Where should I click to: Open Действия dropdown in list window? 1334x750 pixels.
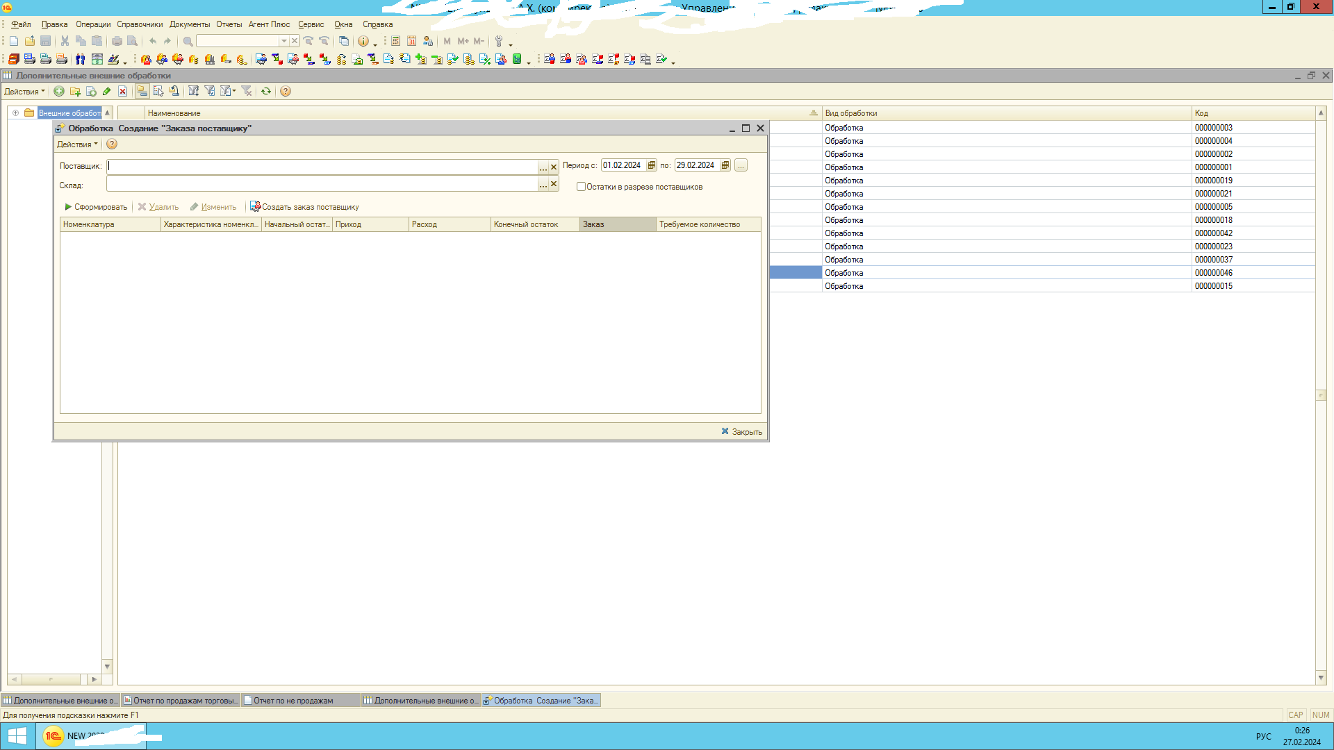[x=24, y=91]
